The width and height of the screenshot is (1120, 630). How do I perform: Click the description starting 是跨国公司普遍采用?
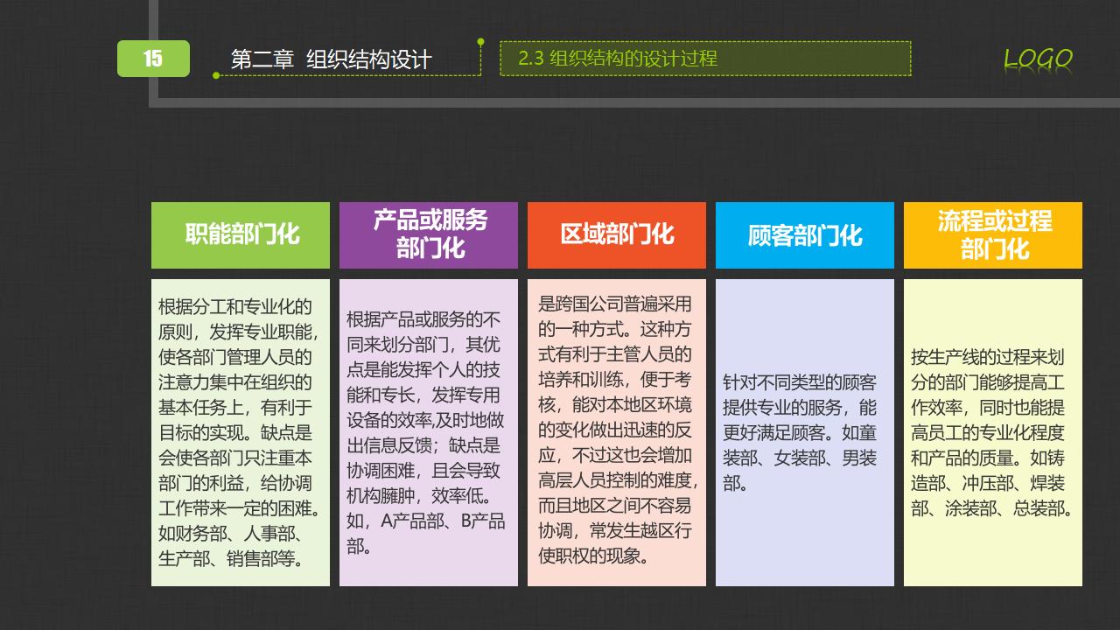click(x=617, y=432)
